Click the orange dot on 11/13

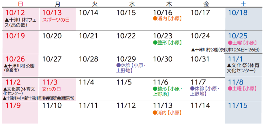pos(155,112)
